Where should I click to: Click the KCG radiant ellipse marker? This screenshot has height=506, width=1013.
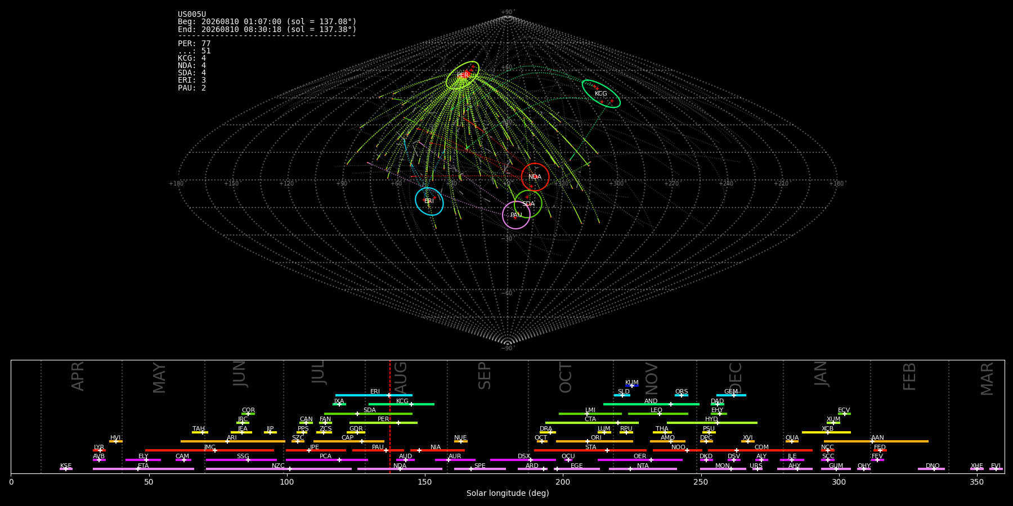pyautogui.click(x=601, y=94)
